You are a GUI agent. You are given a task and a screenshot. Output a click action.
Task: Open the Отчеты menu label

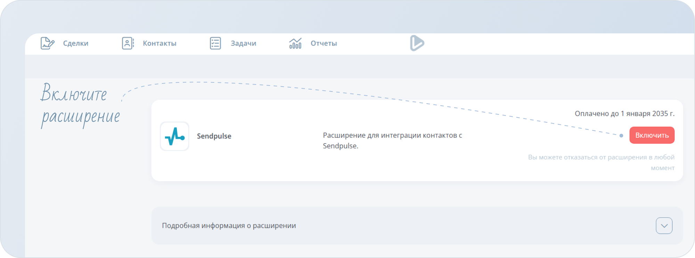pos(324,43)
